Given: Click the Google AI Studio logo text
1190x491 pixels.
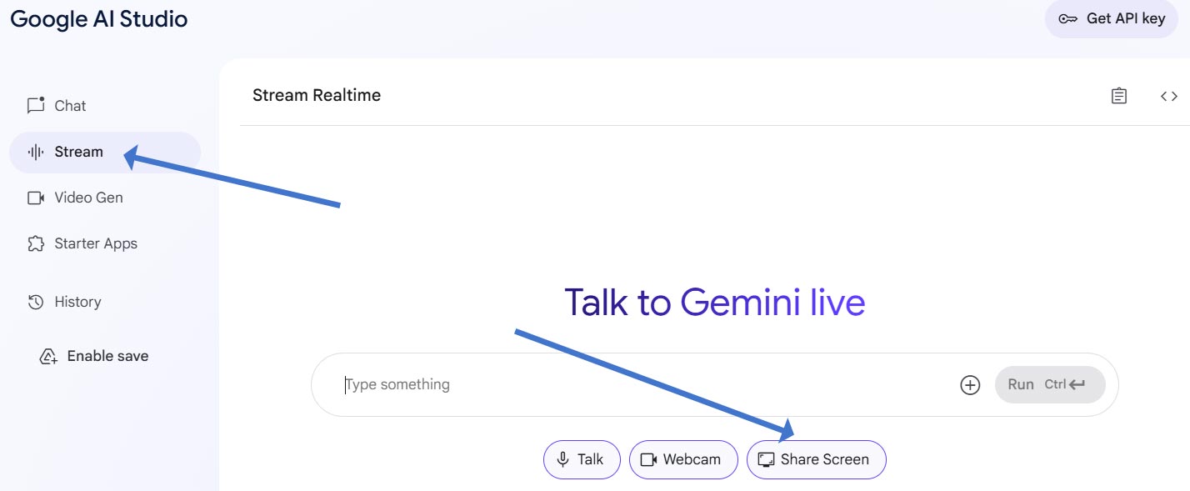Looking at the screenshot, I should [x=98, y=19].
